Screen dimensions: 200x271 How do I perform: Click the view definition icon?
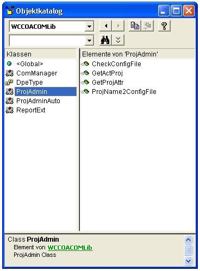click(147, 26)
